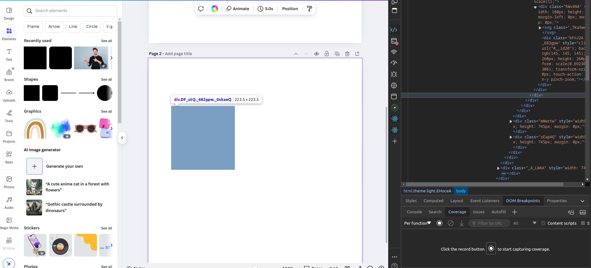Open the Console drawer tab
This screenshot has height=268, width=591.
tap(414, 212)
